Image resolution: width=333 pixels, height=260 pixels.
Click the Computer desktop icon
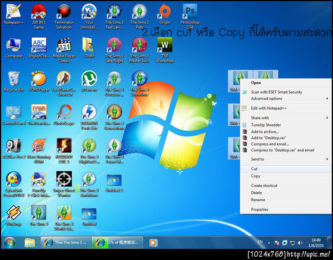[13, 48]
